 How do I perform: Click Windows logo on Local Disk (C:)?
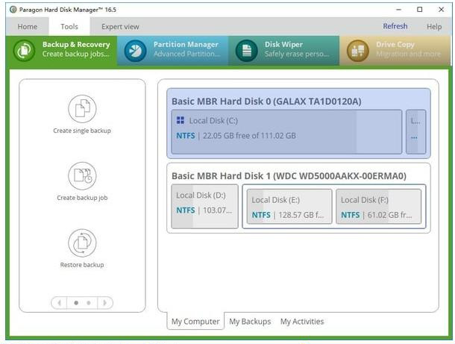pyautogui.click(x=181, y=119)
